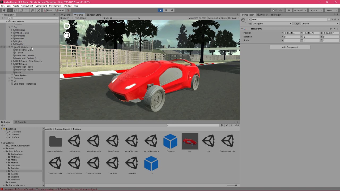Open the Drift Track scene options
340x191 pixels.
pos(57,21)
